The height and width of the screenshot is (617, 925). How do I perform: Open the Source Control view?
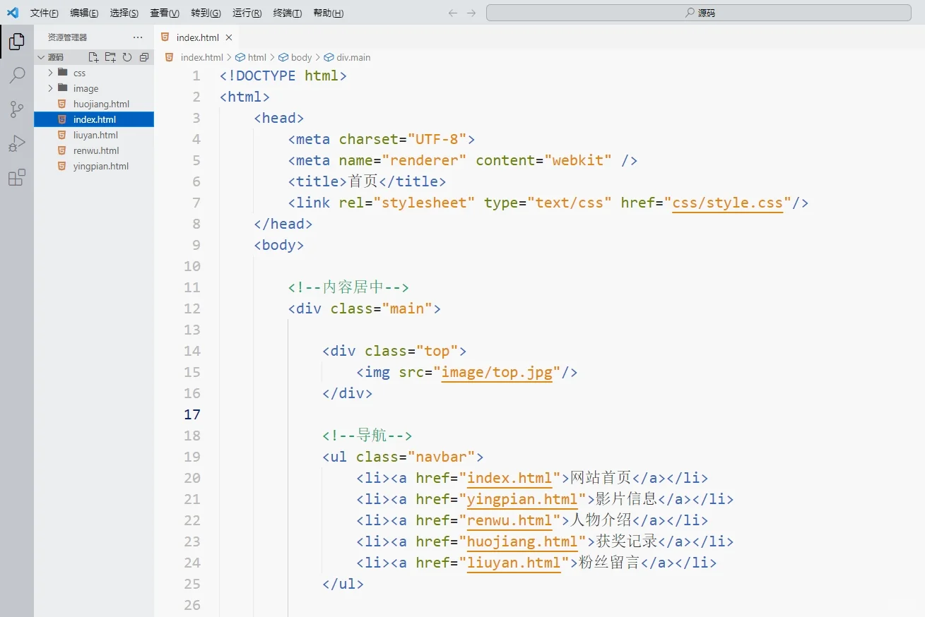pyautogui.click(x=16, y=109)
